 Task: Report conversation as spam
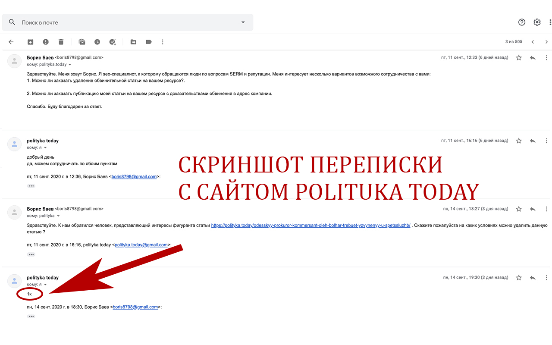click(46, 42)
